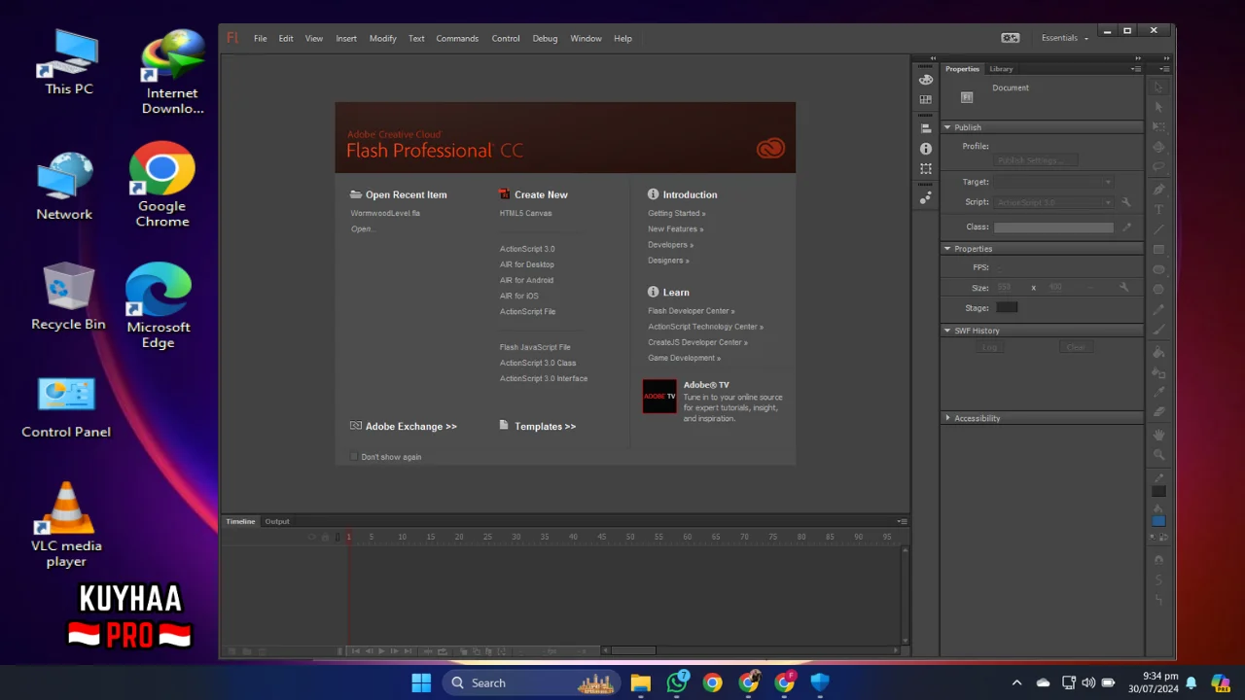
Task: Open the Script ActionScript 3.0 dropdown
Action: (1052, 202)
